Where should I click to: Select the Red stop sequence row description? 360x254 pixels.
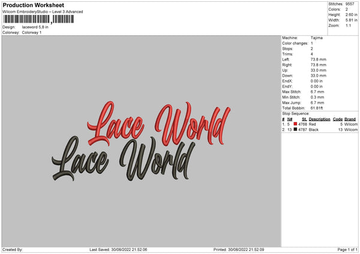tap(312, 124)
